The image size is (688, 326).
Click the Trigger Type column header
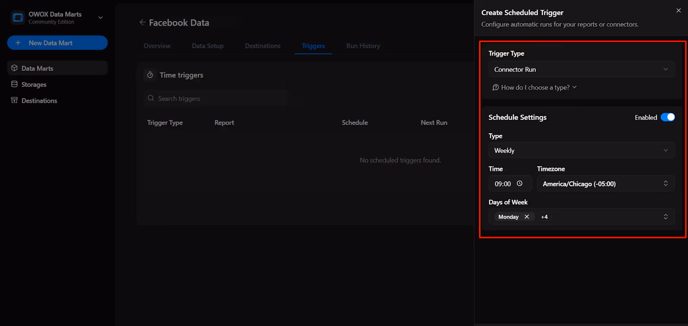[x=165, y=123]
